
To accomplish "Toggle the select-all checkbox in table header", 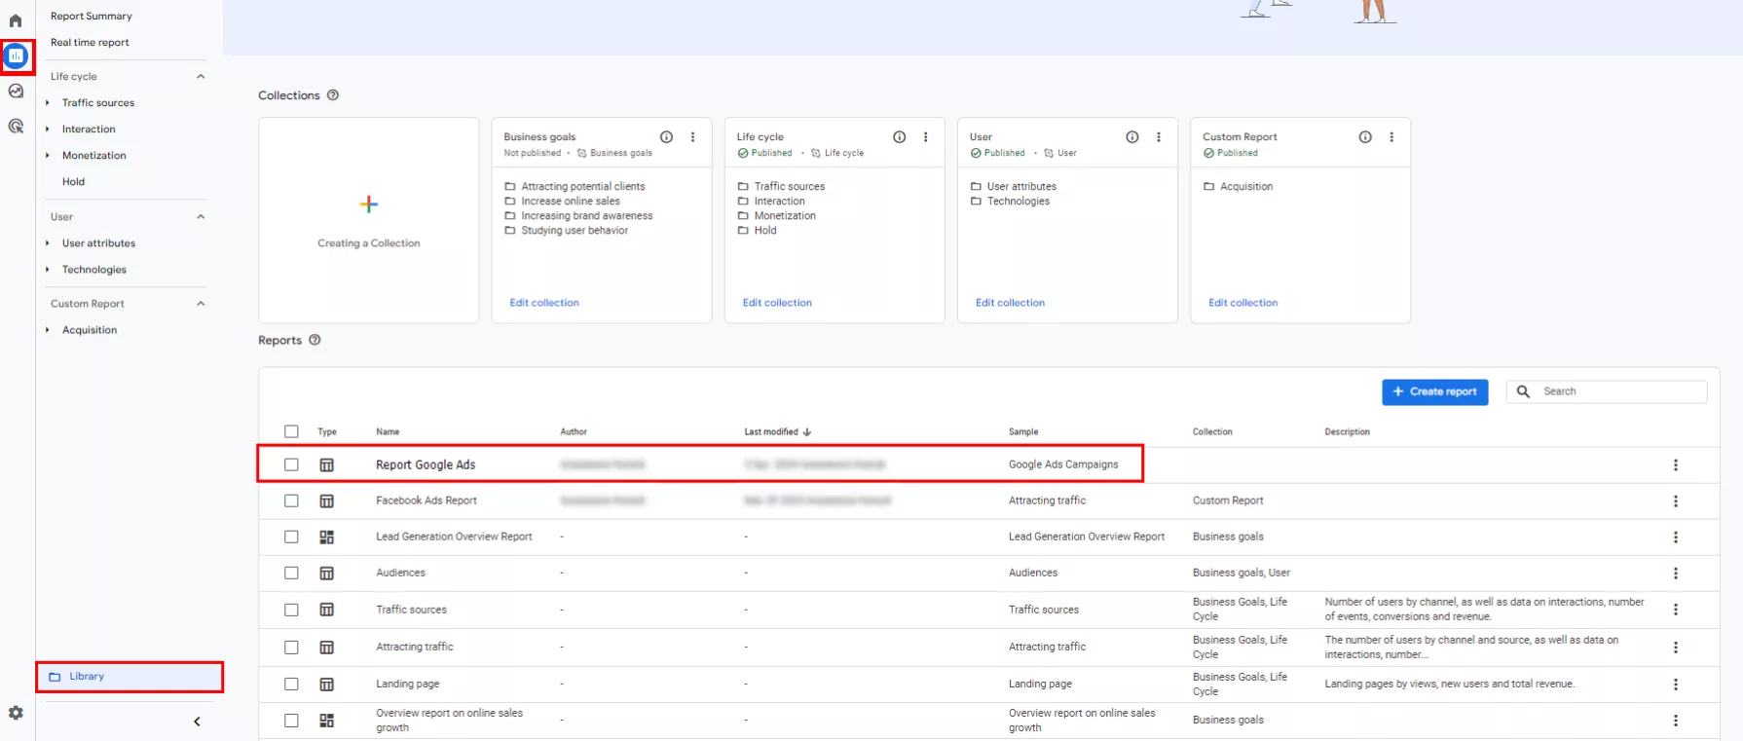I will [291, 431].
